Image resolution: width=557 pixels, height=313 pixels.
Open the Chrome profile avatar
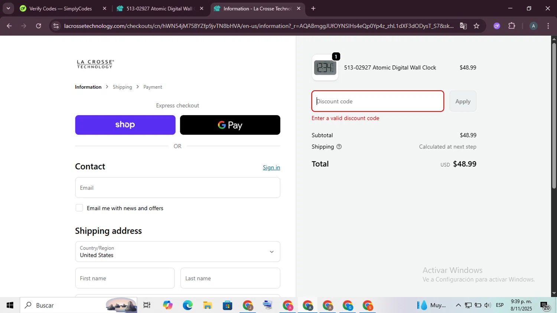click(533, 26)
